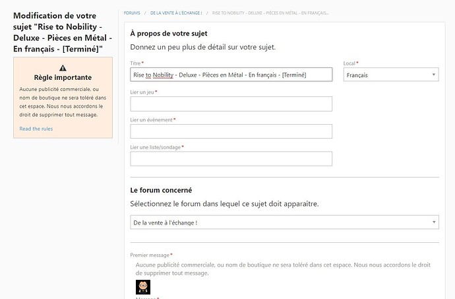Click the warning triangle icon above Règle importante
Screen dimensions: 455x299
point(63,68)
